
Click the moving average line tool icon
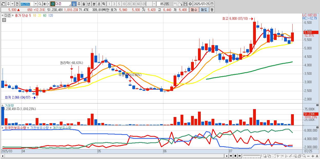pyautogui.click(x=282, y=156)
